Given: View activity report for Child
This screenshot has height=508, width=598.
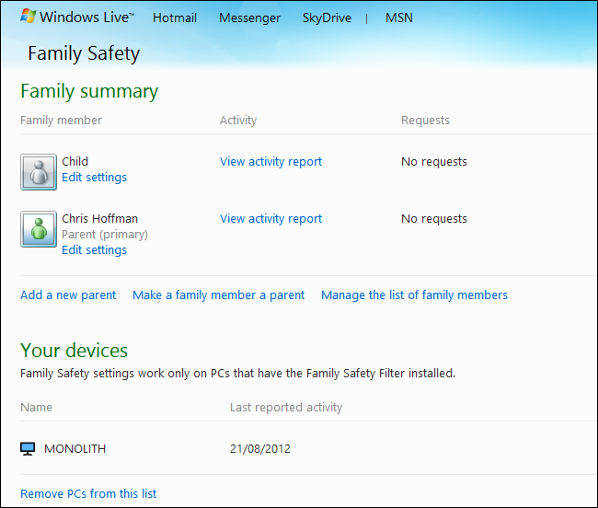Looking at the screenshot, I should point(270,161).
